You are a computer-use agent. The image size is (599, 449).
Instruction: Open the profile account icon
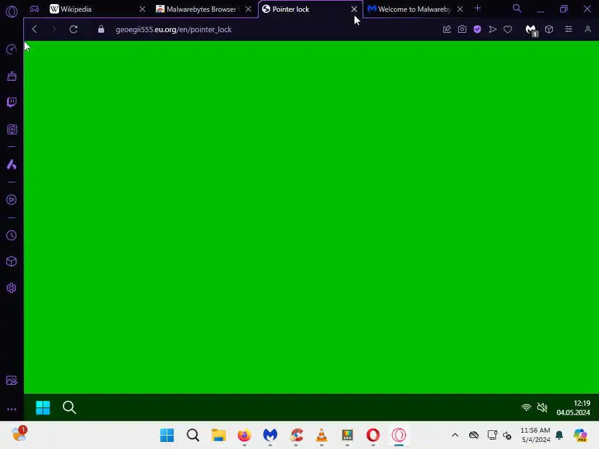[x=587, y=29]
